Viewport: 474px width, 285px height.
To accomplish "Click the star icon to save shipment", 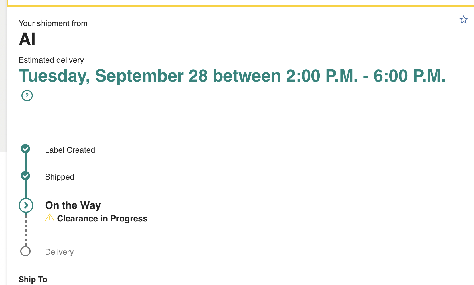I will click(x=463, y=20).
